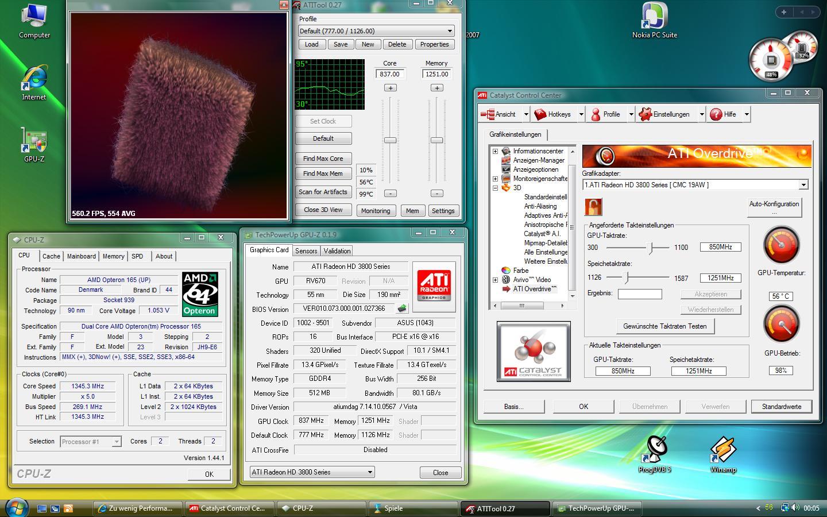Viewport: 827px width, 517px height.
Task: Click the Overdrive unlock padlock icon
Action: point(593,206)
